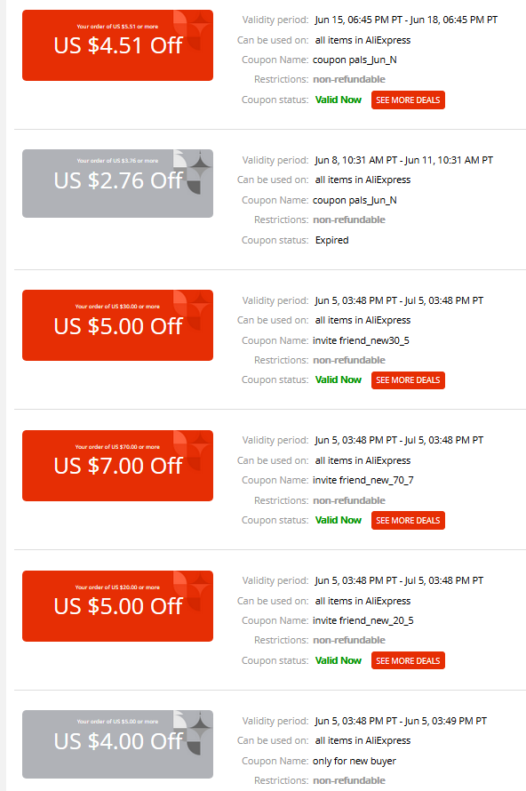Screen dimensions: 526x791
Task: Click Valid Now status of first coupon
Action: click(x=338, y=100)
